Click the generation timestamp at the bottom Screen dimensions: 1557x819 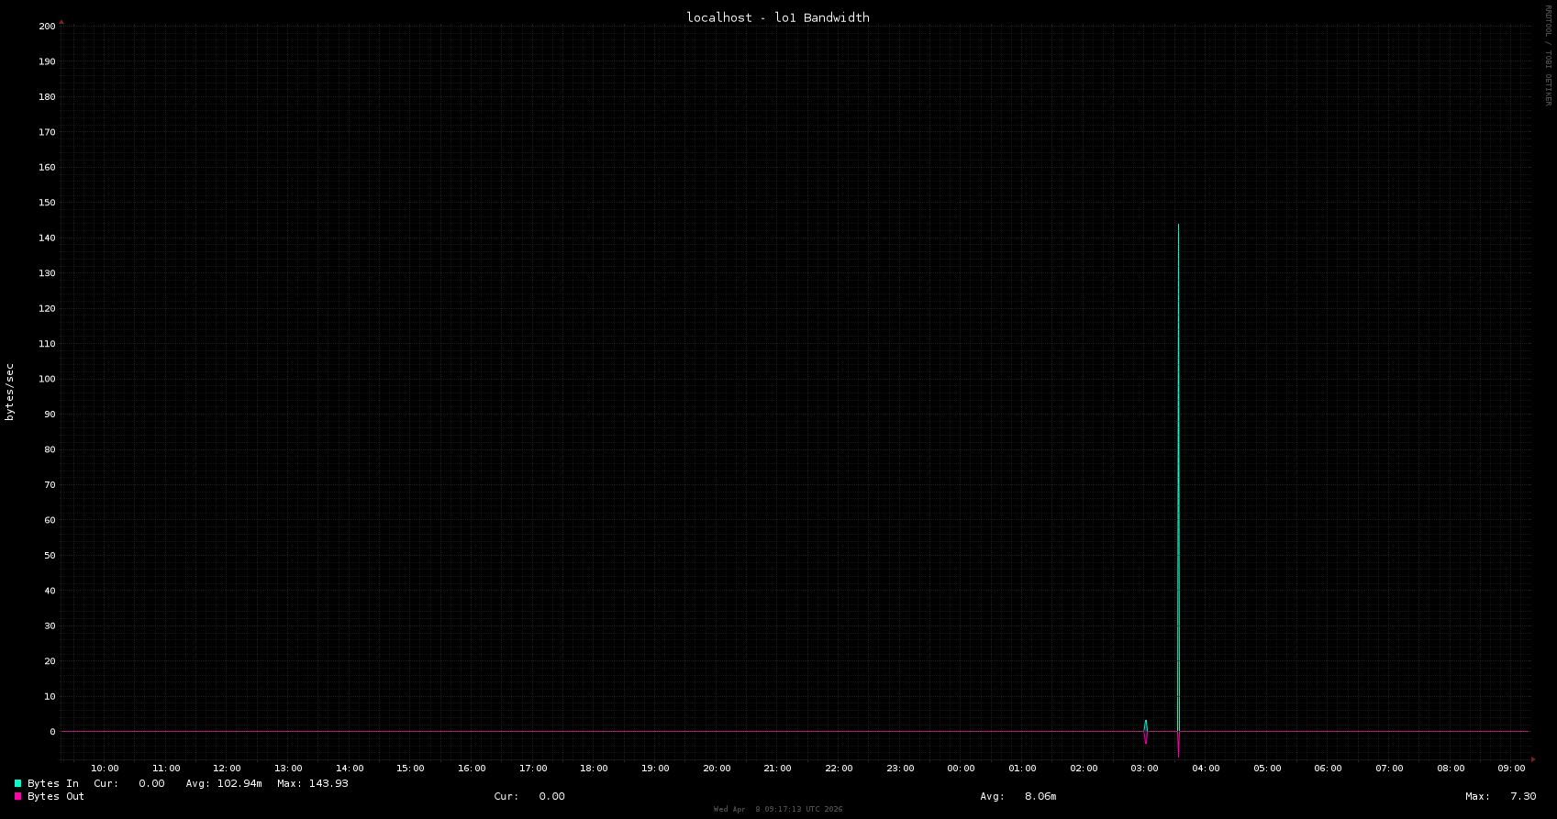pos(777,809)
